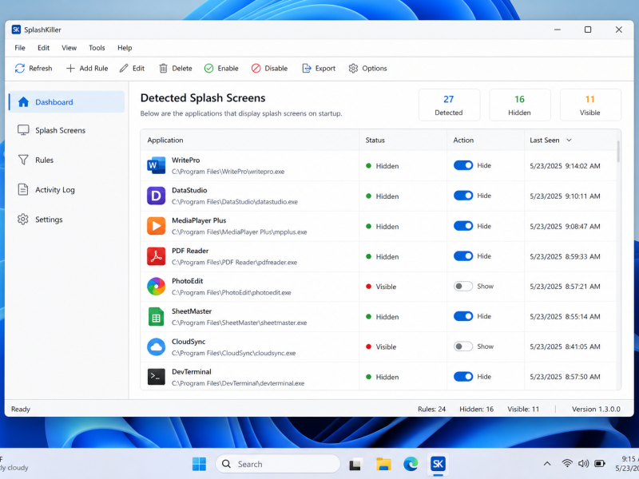The height and width of the screenshot is (479, 639).
Task: Click the Splash Screens monitor icon
Action: point(23,130)
